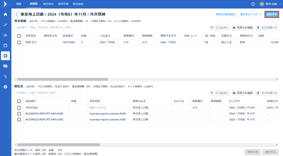Open 列表示を編集 for the 勘定書 table
The image size is (283, 156).
click(243, 93)
